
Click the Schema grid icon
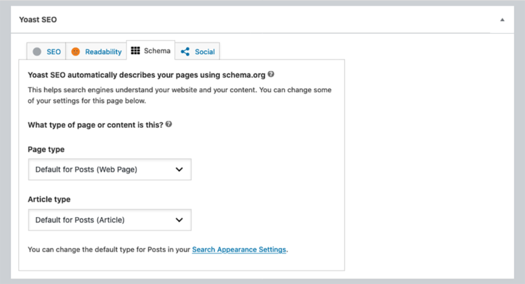click(135, 51)
